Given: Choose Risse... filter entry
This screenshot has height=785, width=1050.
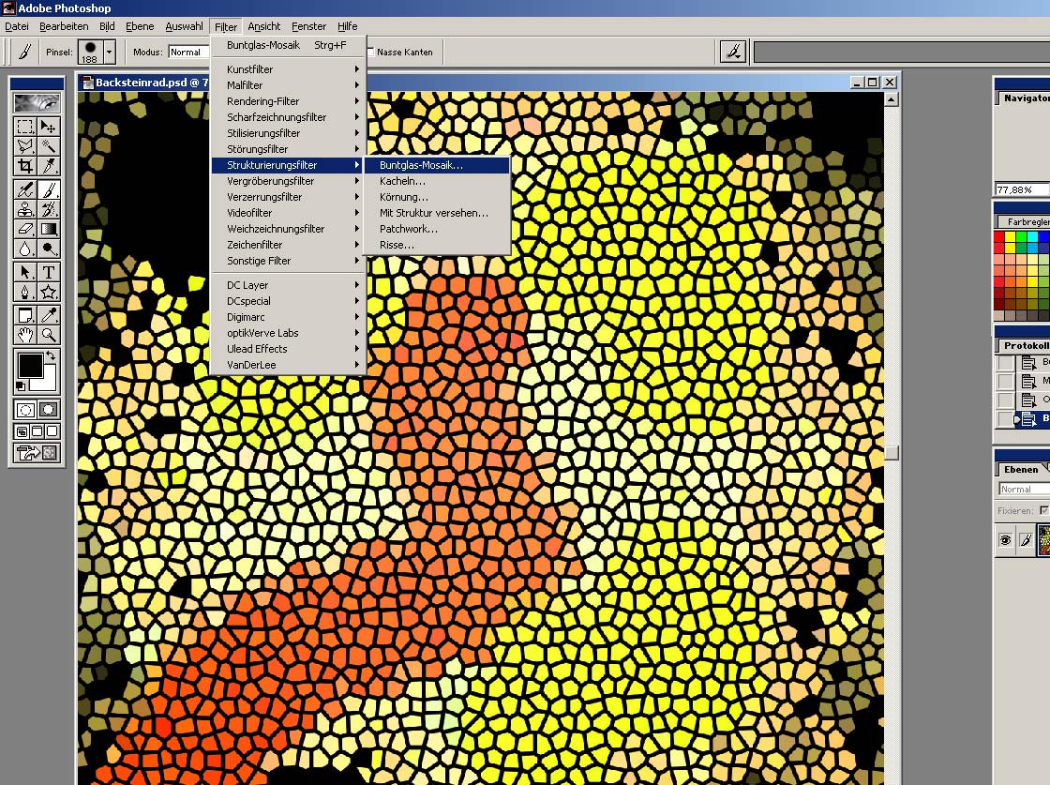Looking at the screenshot, I should pyautogui.click(x=437, y=245).
